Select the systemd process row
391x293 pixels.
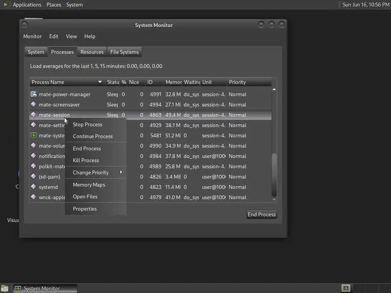tap(150, 187)
